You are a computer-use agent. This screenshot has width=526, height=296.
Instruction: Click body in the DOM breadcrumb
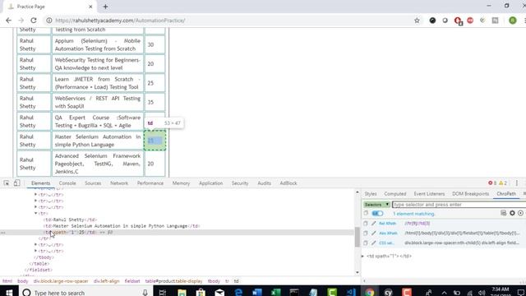click(23, 281)
